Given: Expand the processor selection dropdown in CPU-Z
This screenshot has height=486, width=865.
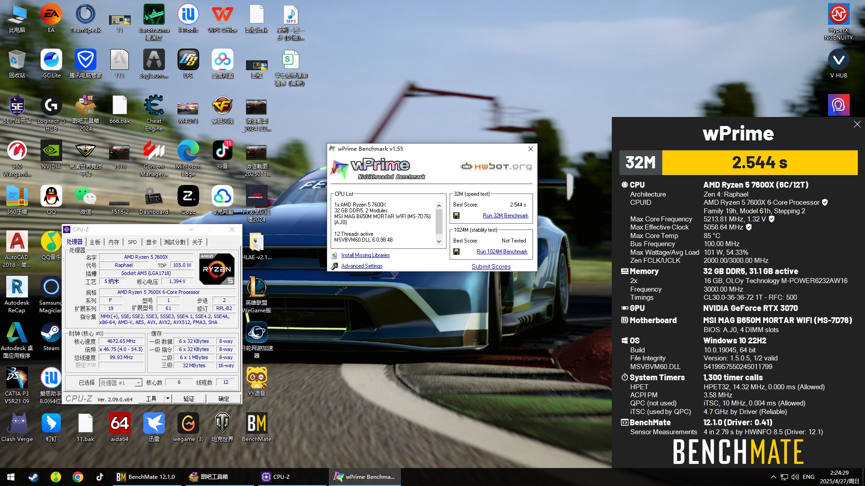Looking at the screenshot, I should pos(138,382).
